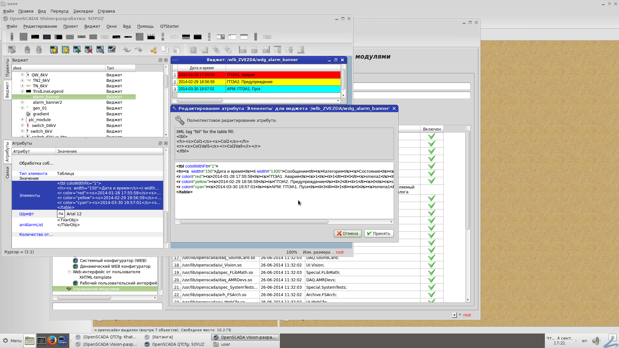Click the add visual item icon with green plus
Viewport: 619px width, 348px height.
[x=77, y=50]
